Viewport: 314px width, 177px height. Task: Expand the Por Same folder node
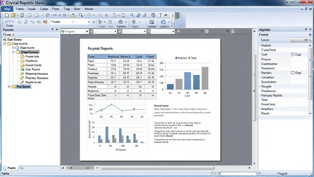click(x=9, y=87)
